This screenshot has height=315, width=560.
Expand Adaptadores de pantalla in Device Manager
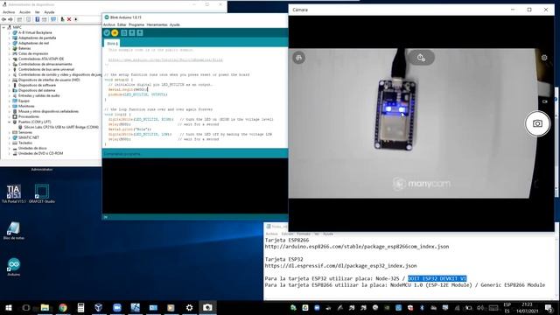tap(10, 38)
